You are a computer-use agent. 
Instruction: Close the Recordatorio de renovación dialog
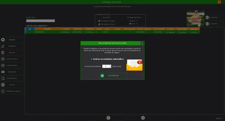(142, 43)
